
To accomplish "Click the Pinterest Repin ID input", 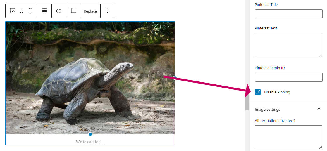I will pos(288,77).
